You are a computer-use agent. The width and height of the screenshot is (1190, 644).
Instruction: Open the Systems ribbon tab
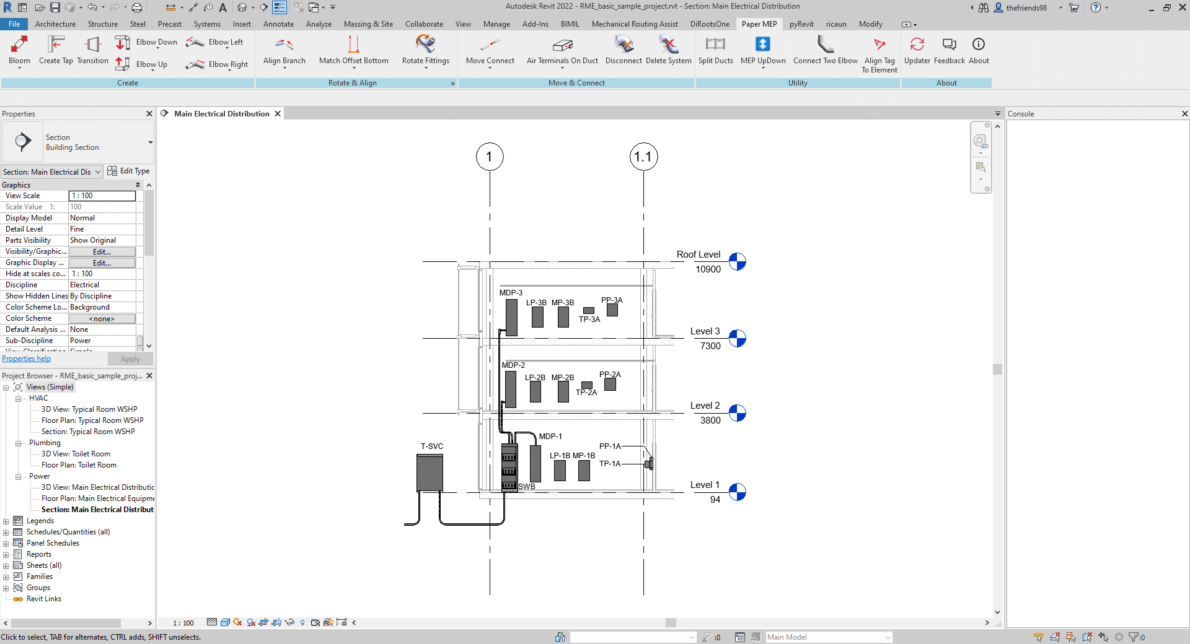tap(206, 24)
